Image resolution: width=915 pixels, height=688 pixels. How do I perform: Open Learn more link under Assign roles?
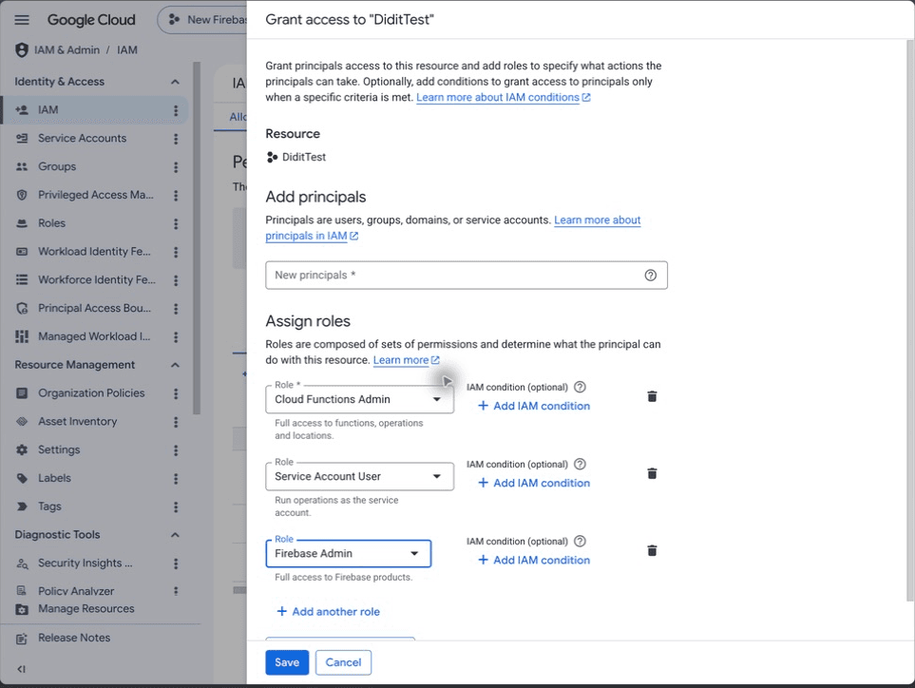tap(406, 360)
